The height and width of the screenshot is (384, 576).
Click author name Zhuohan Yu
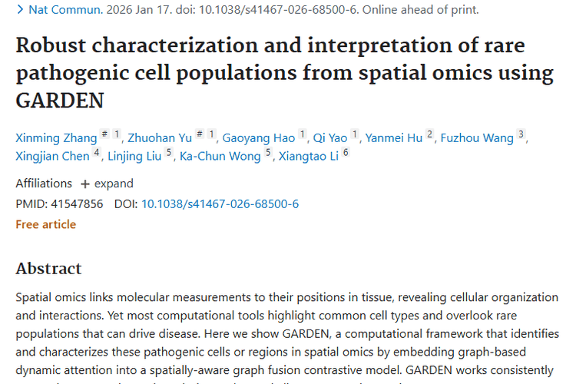tap(160, 138)
